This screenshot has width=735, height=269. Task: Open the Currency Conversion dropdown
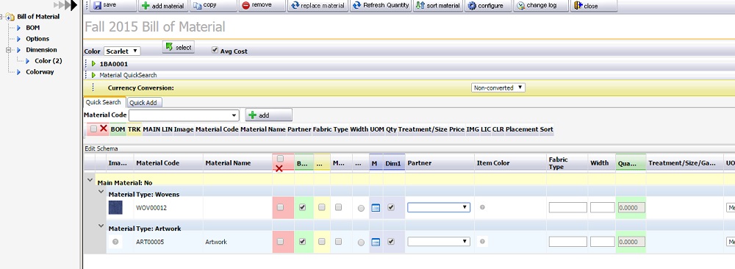pos(498,87)
